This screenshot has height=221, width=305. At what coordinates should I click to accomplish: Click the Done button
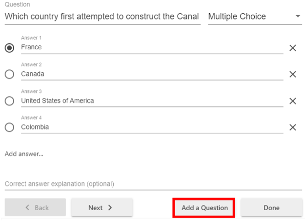coord(271,207)
